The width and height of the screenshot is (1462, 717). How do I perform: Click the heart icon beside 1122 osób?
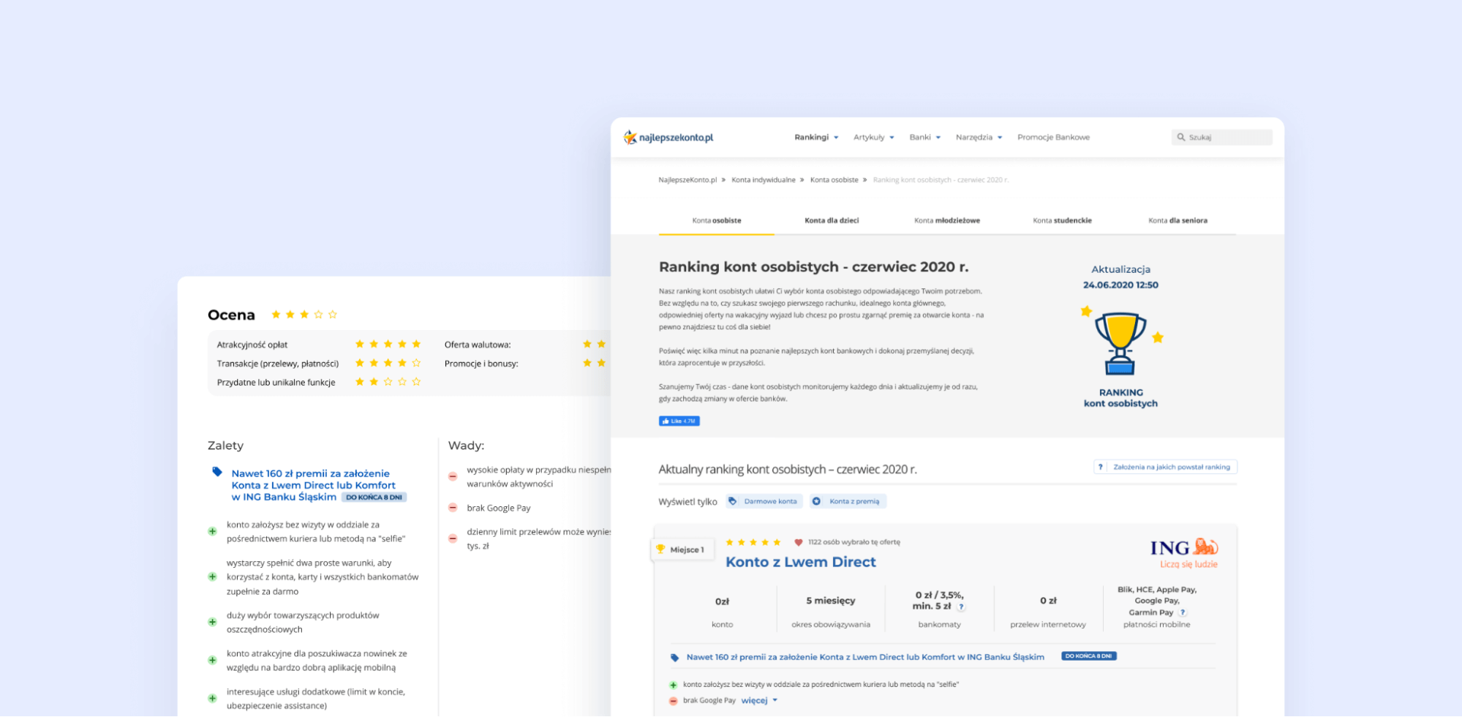pos(799,542)
